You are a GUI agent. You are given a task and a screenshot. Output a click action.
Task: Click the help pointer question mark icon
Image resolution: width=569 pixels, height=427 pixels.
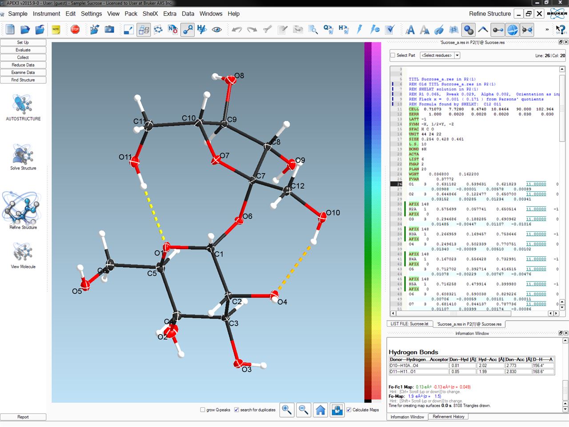(x=561, y=30)
